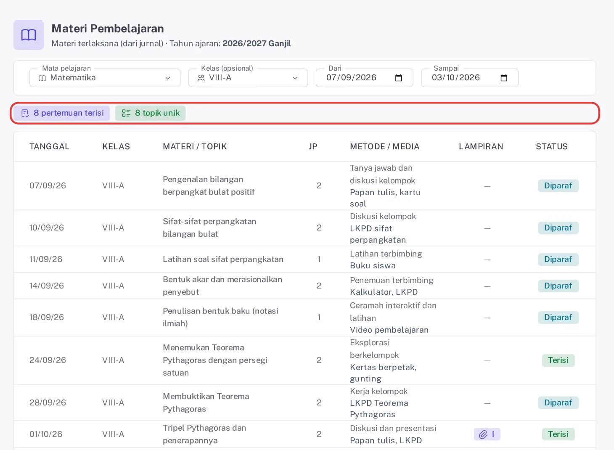
Task: Click the Video pembelajaran media text
Action: pyautogui.click(x=389, y=330)
